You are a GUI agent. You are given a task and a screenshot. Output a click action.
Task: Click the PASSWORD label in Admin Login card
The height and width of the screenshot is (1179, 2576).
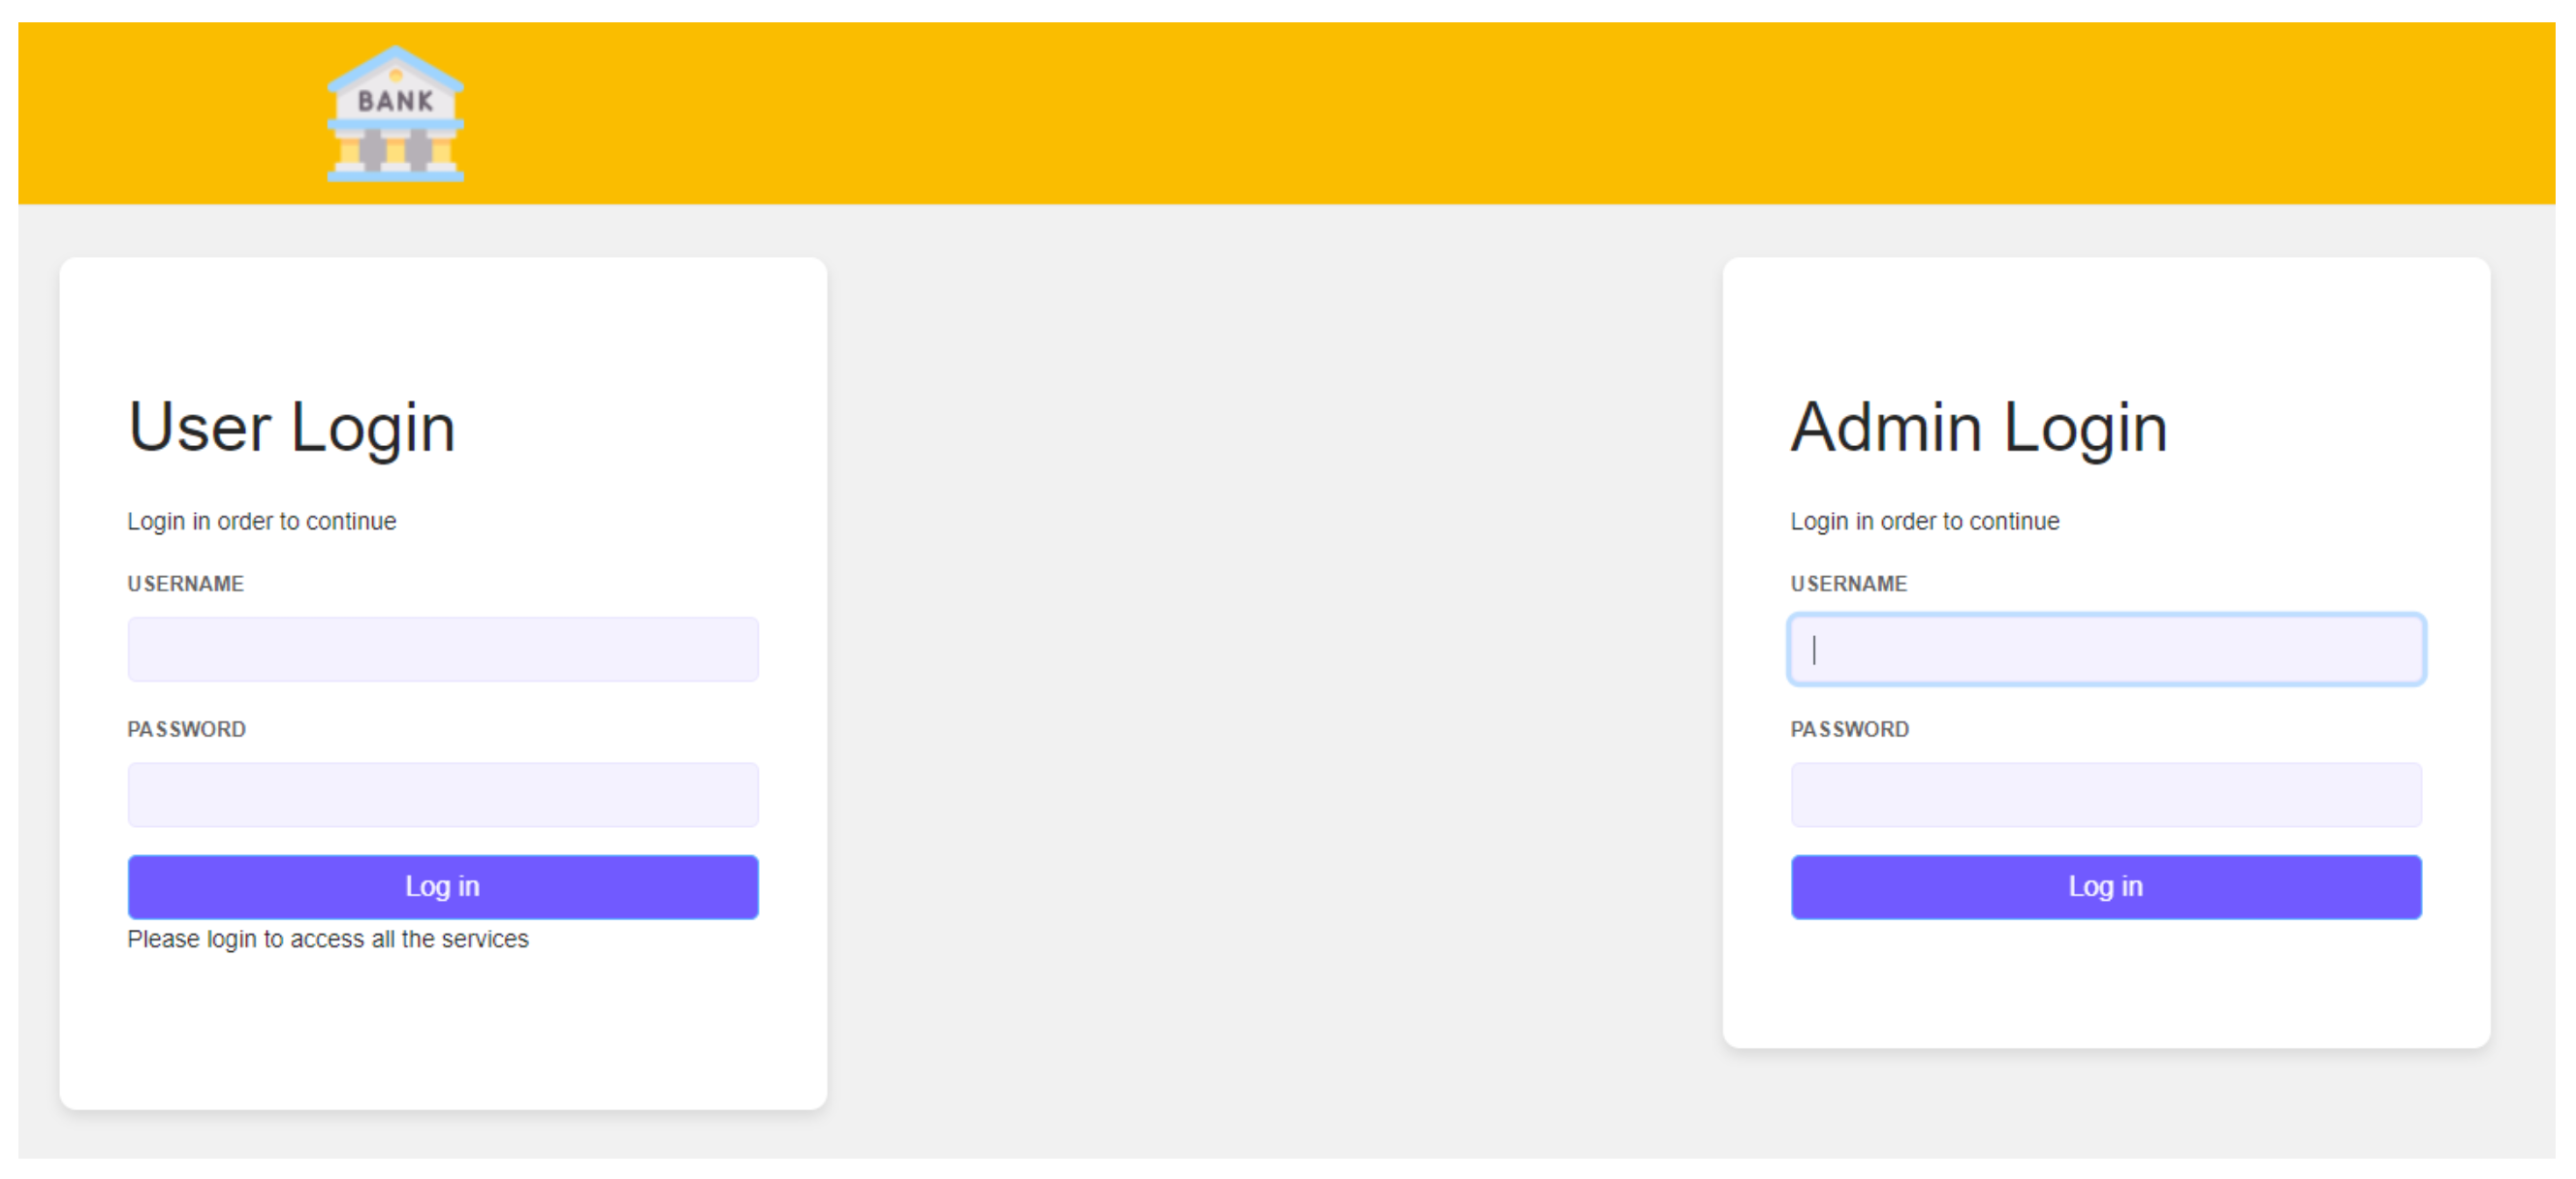pos(1850,730)
